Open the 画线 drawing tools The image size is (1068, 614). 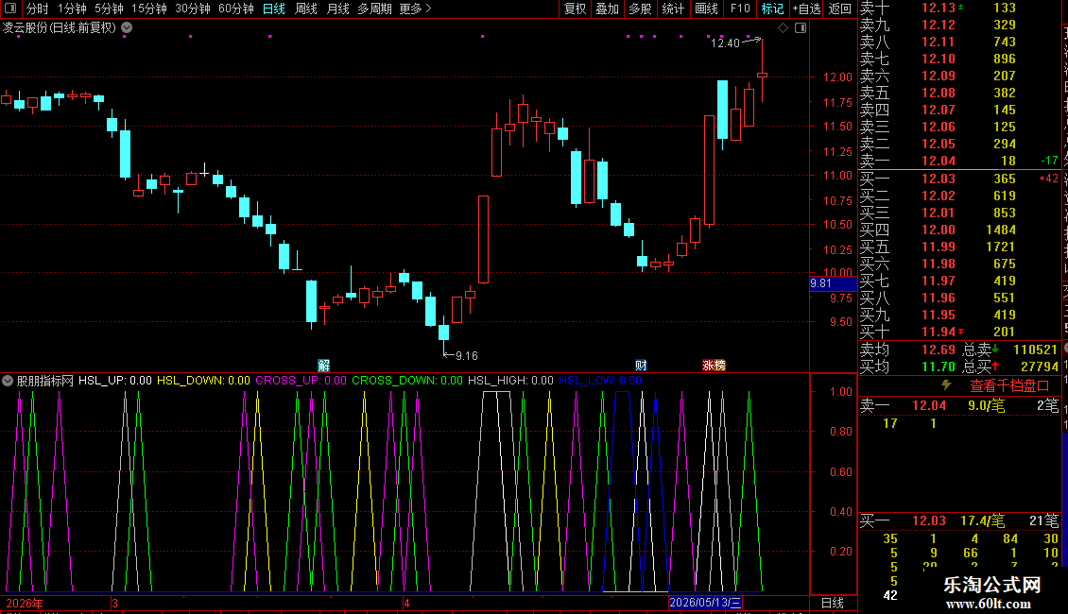point(706,9)
